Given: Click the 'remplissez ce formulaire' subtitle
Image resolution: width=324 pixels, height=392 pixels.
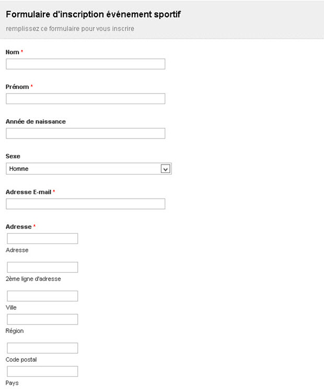Looking at the screenshot, I should coord(70,29).
